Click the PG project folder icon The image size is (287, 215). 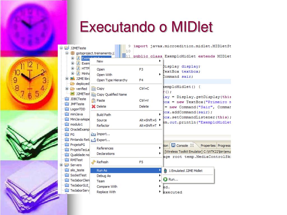pos(67,134)
